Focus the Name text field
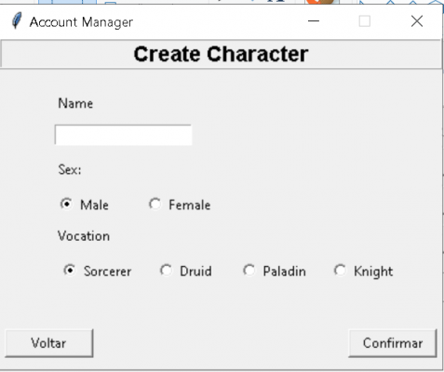444x372 pixels. click(123, 135)
